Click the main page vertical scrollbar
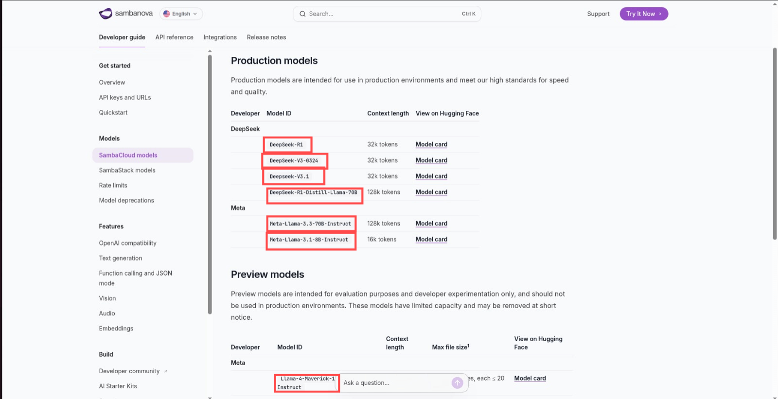This screenshot has height=399, width=778. [x=775, y=144]
